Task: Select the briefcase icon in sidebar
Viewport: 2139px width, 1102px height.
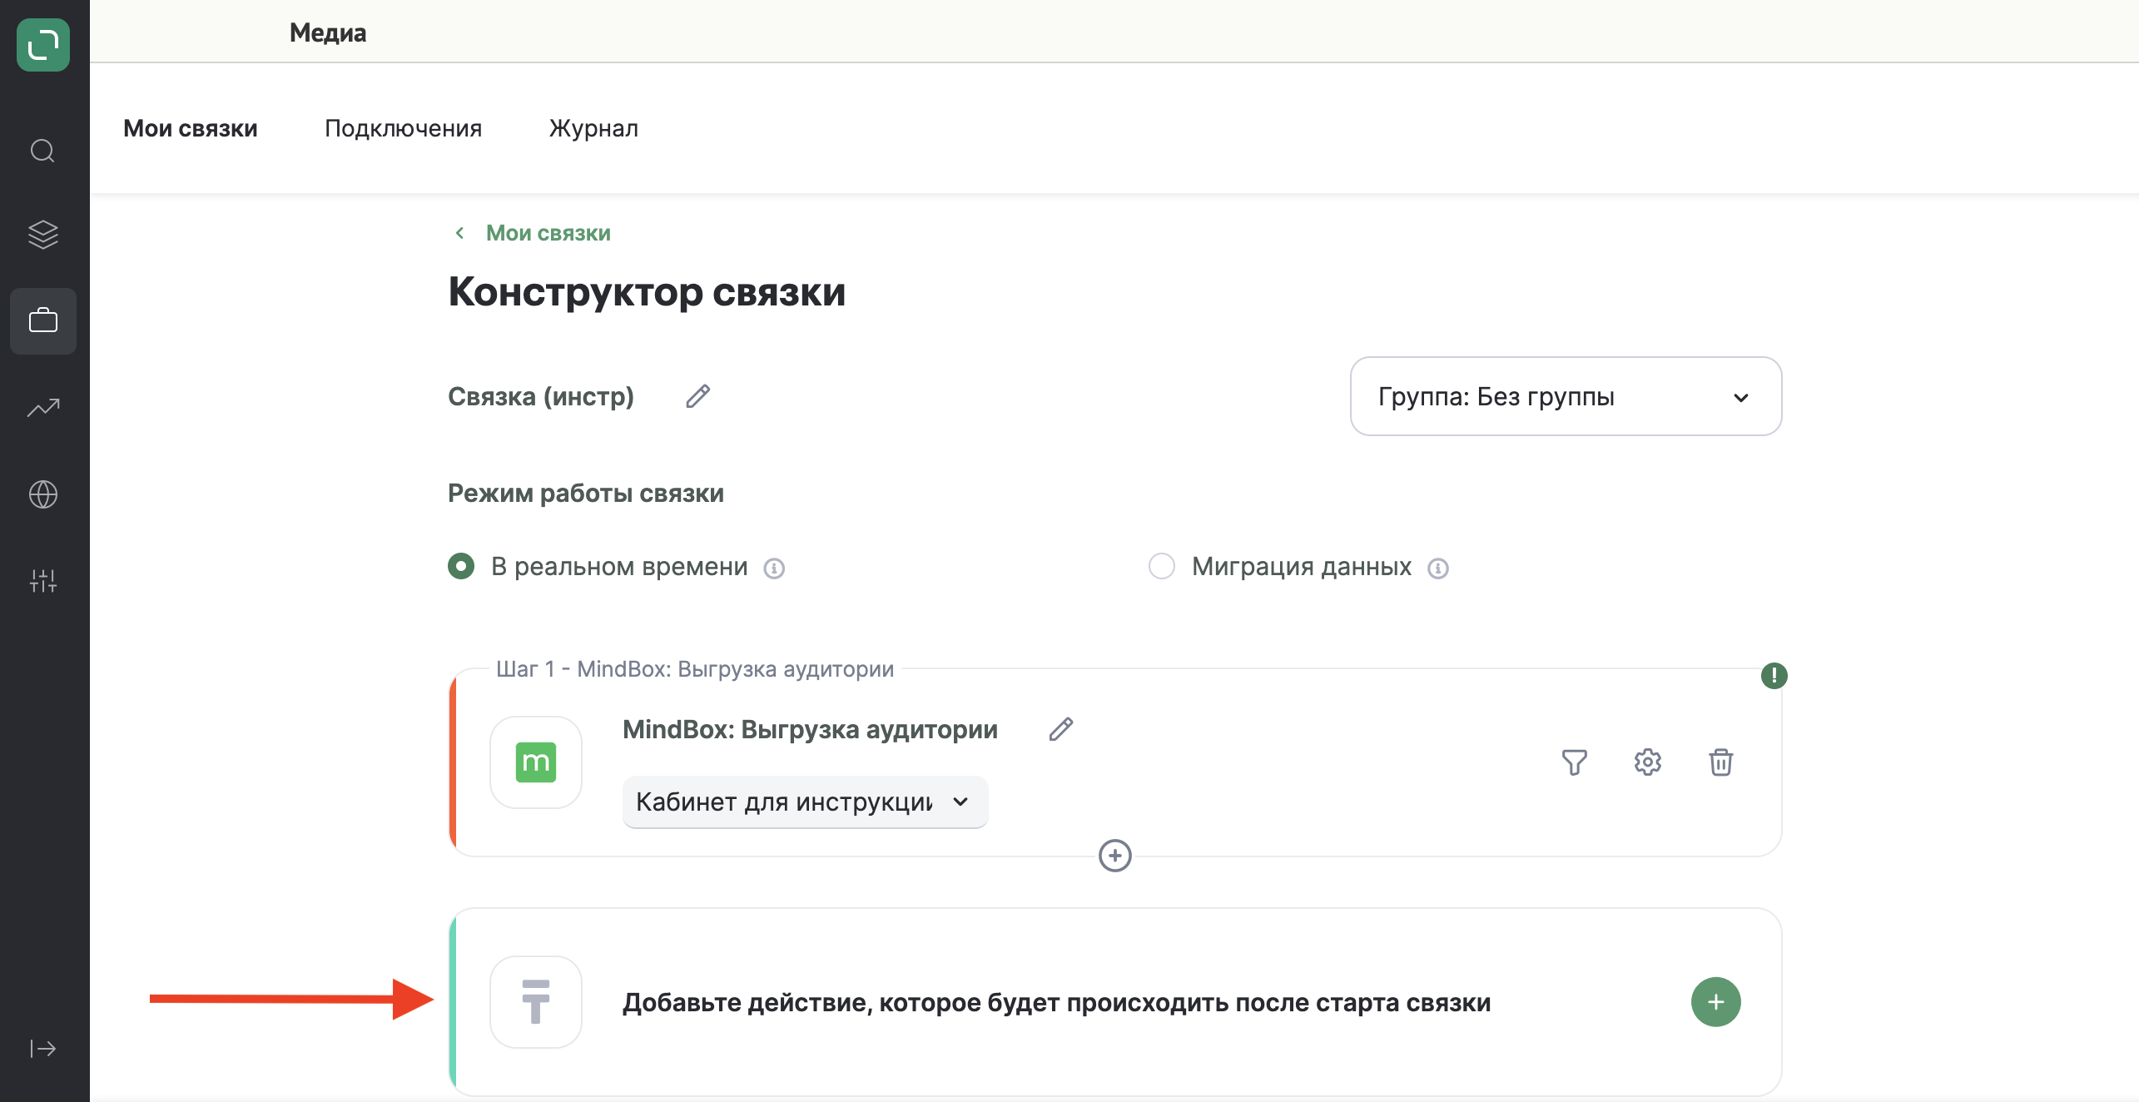Action: pyautogui.click(x=43, y=320)
